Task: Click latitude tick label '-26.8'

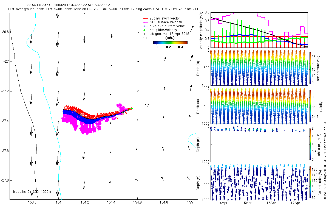Action: pos(5,32)
